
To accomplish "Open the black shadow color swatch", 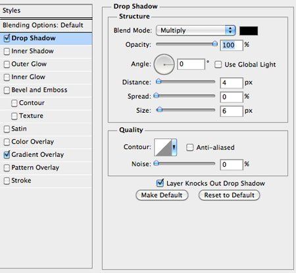I will [x=249, y=31].
